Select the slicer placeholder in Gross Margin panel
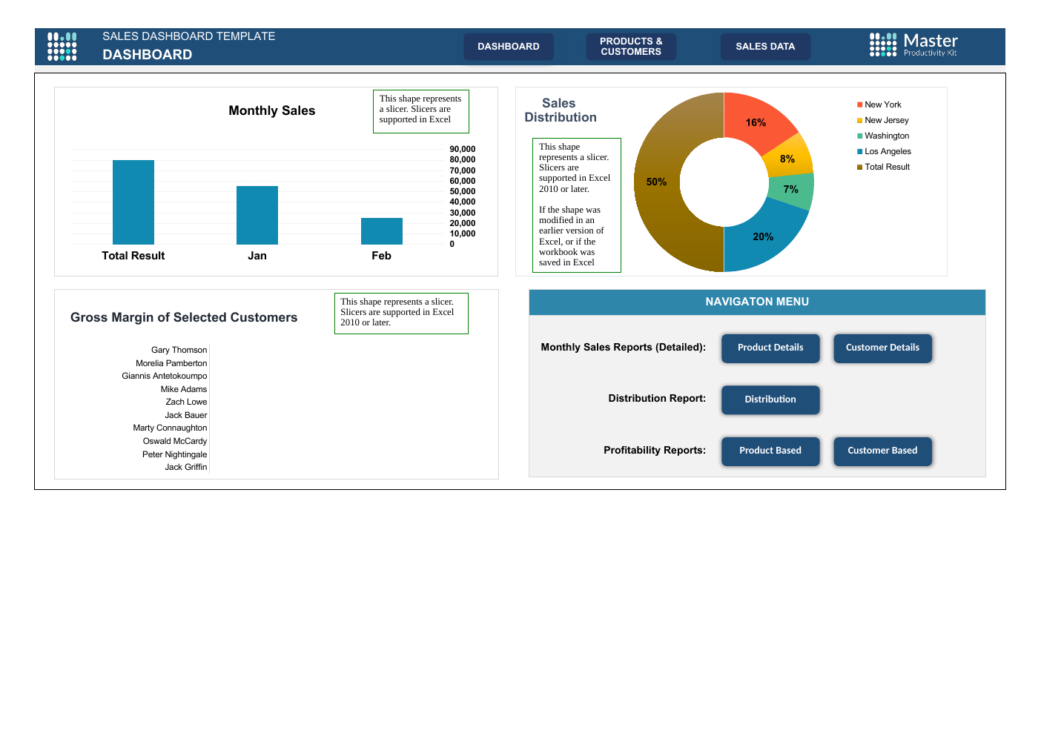Image resolution: width=1041 pixels, height=736 pixels. point(401,314)
